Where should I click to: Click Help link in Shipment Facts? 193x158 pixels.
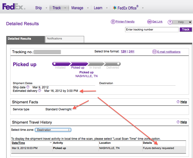click(x=184, y=102)
